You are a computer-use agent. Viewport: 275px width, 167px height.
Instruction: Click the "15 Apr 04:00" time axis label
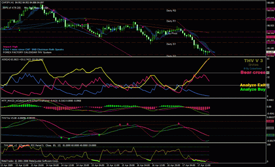click(98, 165)
